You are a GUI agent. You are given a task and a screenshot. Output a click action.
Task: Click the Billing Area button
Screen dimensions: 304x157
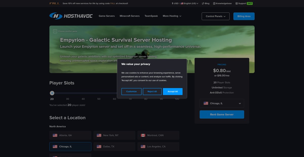coord(244,16)
